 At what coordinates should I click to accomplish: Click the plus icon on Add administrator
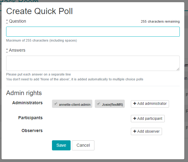coord(135,104)
